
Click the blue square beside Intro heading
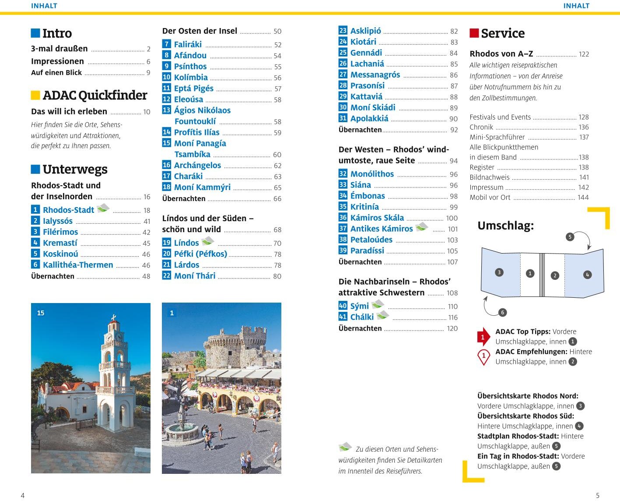pos(35,33)
